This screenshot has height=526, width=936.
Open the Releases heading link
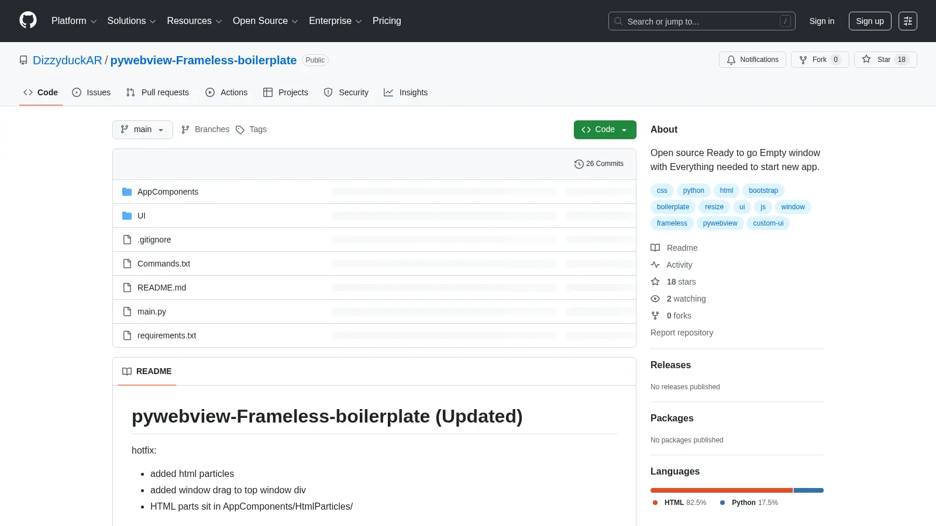[670, 365]
